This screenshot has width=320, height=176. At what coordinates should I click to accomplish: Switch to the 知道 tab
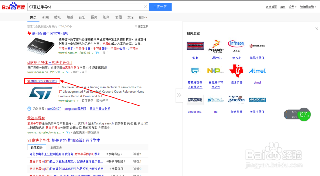(69, 17)
